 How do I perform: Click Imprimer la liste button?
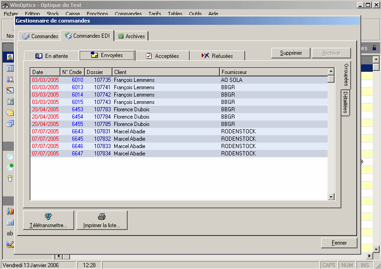click(102, 220)
